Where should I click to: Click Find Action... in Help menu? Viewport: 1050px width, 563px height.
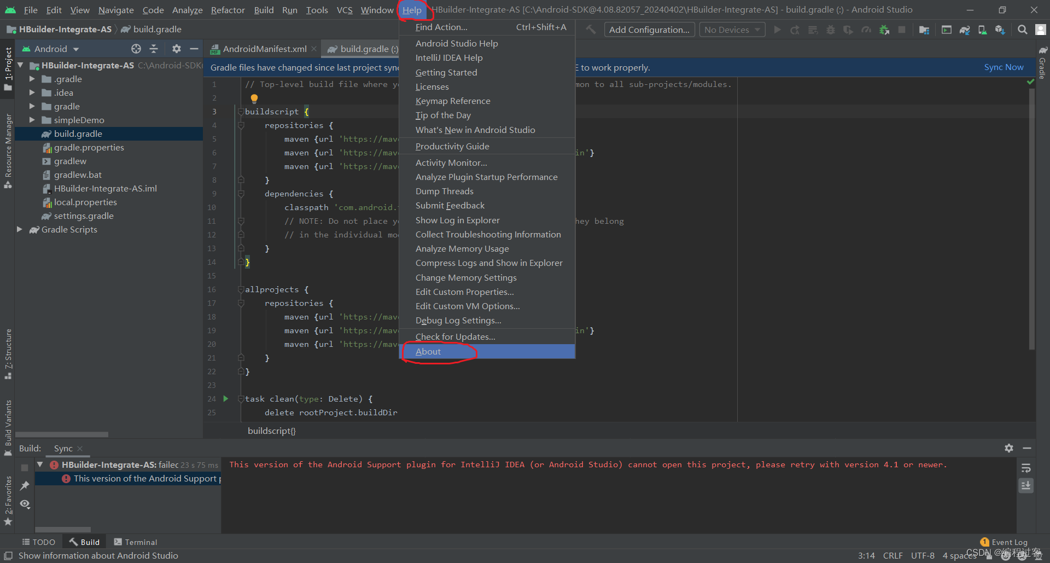point(487,27)
